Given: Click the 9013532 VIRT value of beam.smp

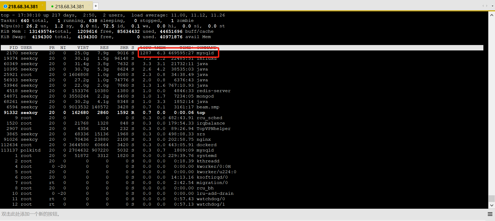Looking at the screenshot, I should (79, 107).
